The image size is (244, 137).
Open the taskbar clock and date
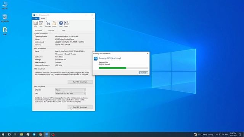tap(233, 134)
